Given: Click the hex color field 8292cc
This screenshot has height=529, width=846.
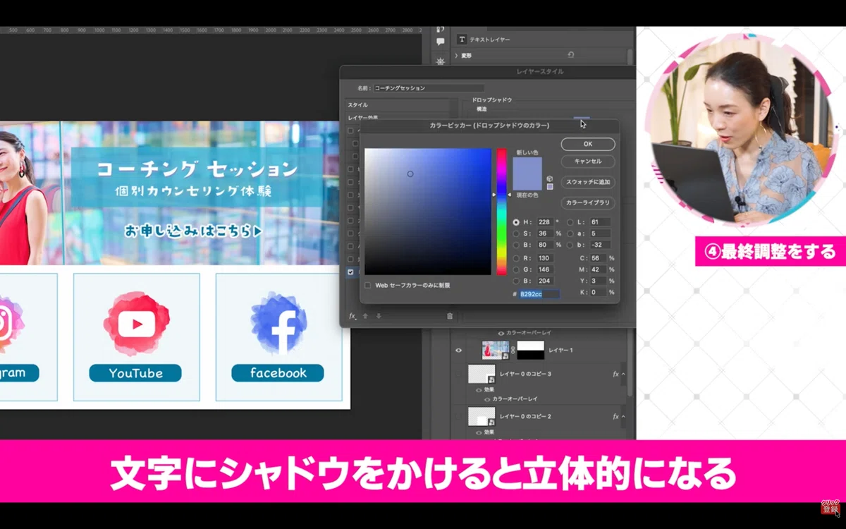Looking at the screenshot, I should (x=539, y=293).
